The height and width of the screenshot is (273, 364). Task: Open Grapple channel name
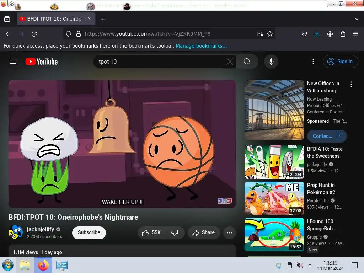(x=314, y=237)
